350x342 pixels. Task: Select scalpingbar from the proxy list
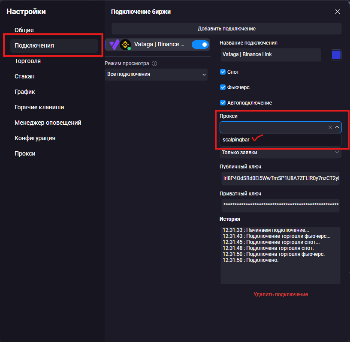(x=281, y=140)
